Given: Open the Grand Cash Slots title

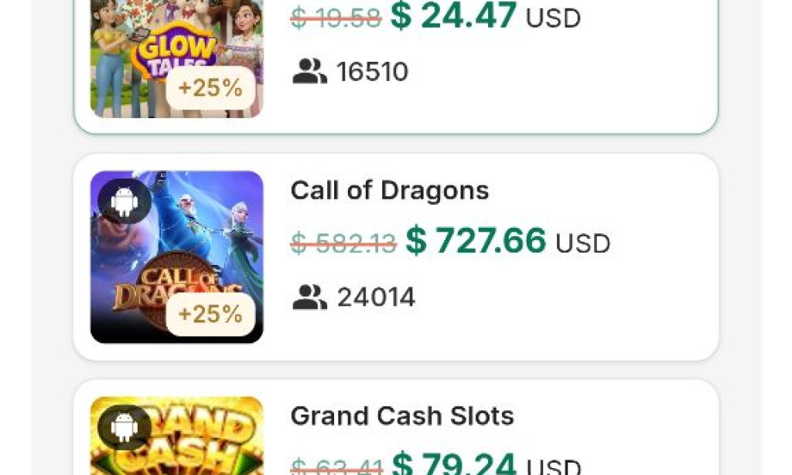Looking at the screenshot, I should (x=402, y=416).
